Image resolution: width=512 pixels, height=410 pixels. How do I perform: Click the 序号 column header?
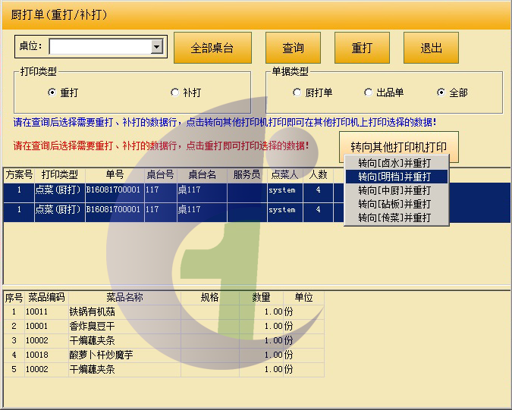click(x=14, y=298)
